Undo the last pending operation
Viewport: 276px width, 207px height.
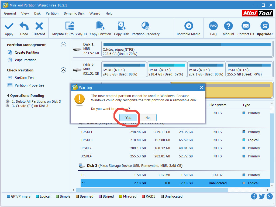[24, 26]
